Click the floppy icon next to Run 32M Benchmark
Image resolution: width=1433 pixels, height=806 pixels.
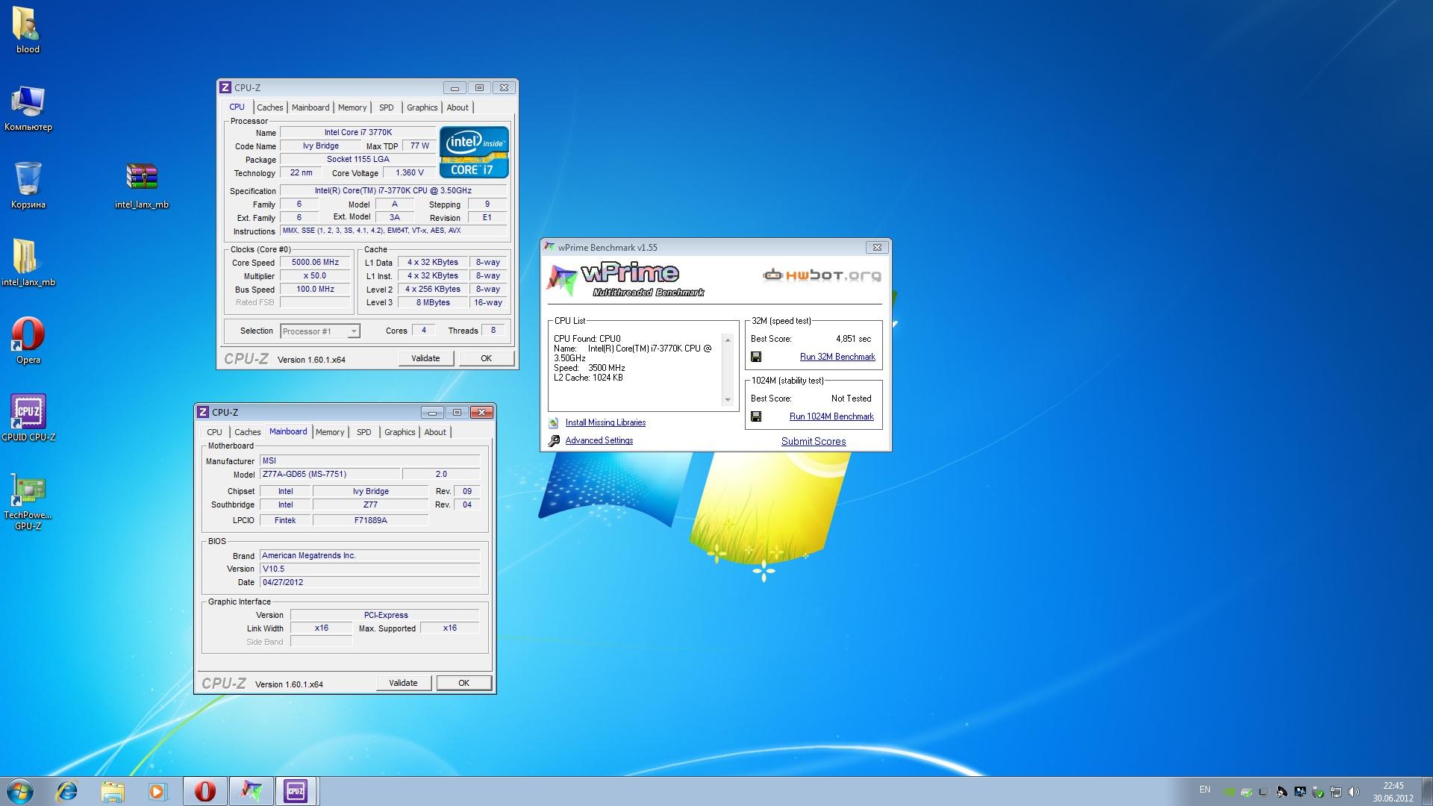[x=756, y=357]
